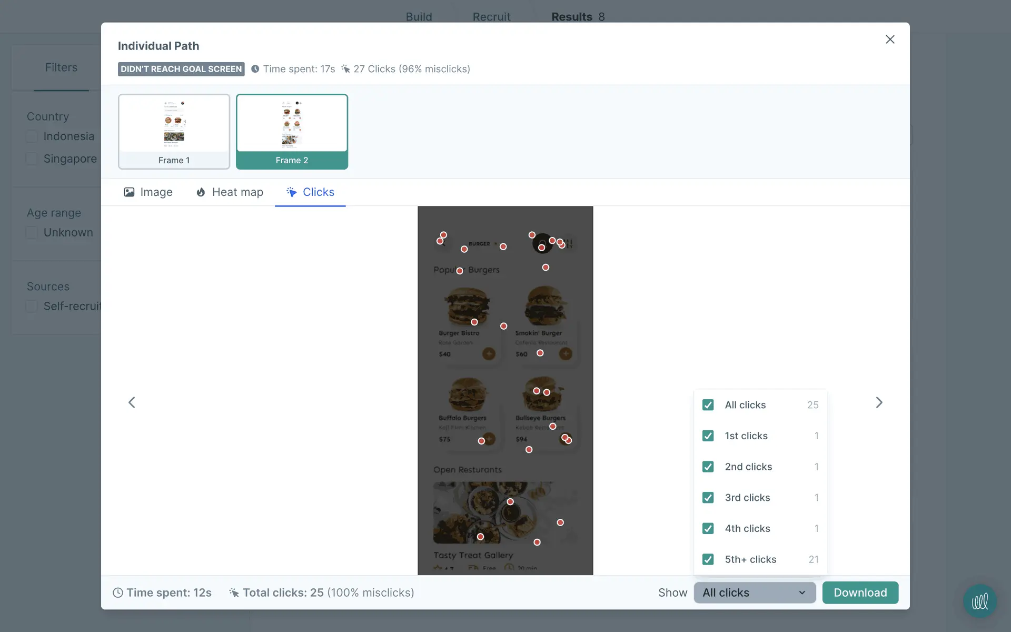Click the clock icon beside Time spent: 12s
Viewport: 1011px width, 632px height.
(x=118, y=592)
